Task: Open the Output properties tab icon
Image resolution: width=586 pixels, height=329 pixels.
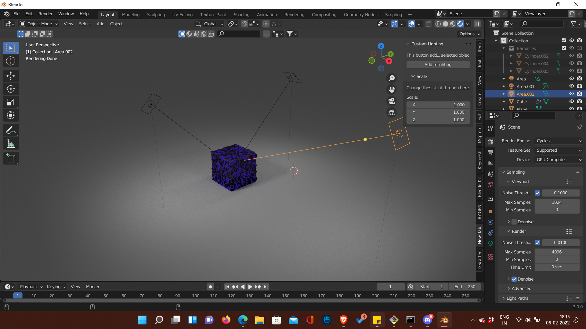Action: [x=490, y=153]
